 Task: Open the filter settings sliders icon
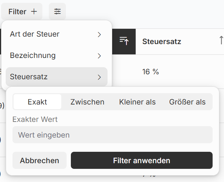[57, 12]
